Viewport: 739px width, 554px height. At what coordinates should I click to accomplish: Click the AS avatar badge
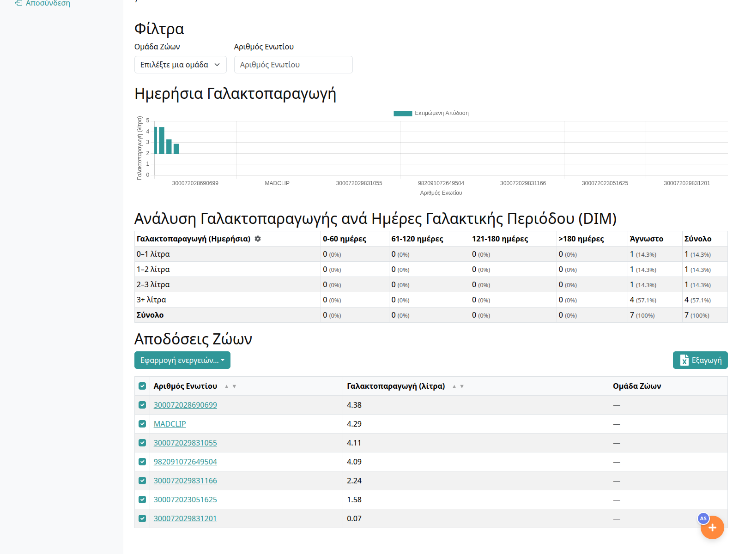tap(703, 518)
